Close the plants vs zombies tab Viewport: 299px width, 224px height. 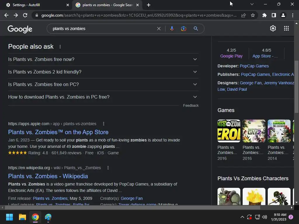[x=138, y=5]
